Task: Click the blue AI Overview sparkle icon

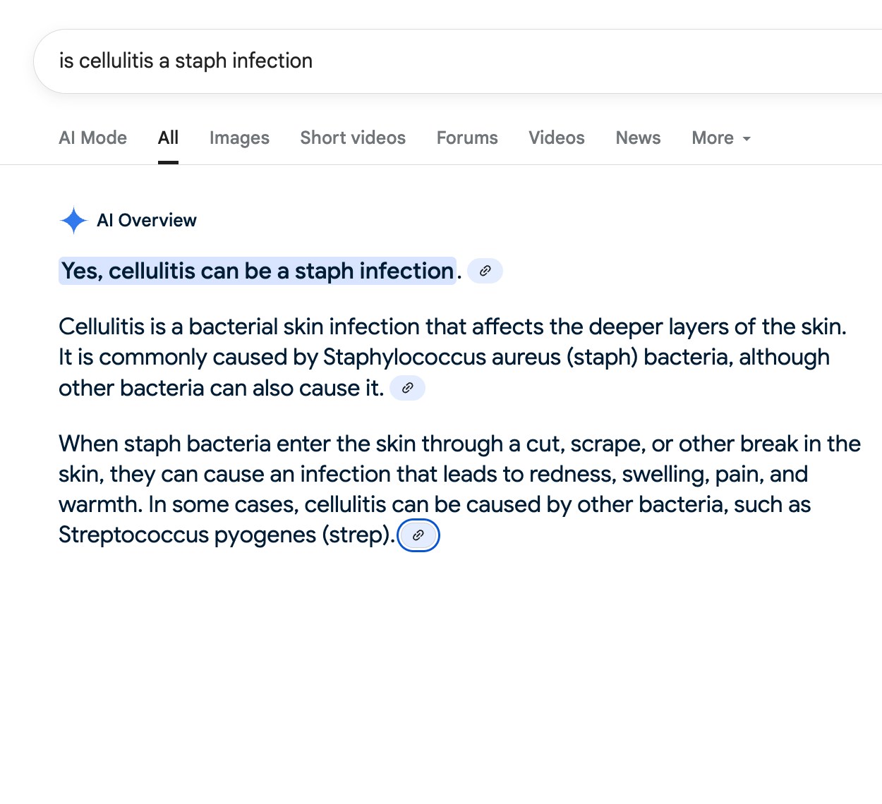Action: pyautogui.click(x=73, y=221)
